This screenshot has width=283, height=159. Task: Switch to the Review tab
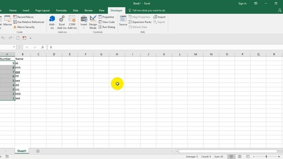point(88,11)
